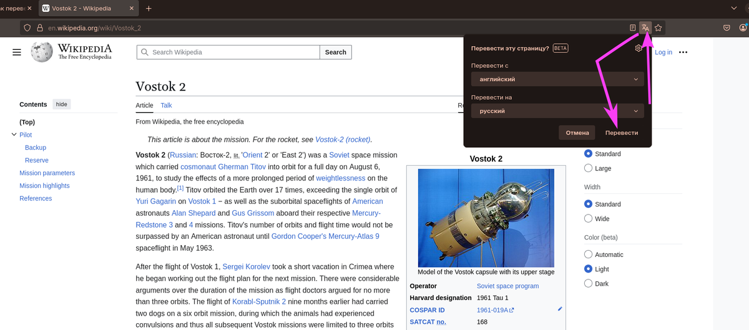The image size is (749, 330).
Task: Select Light color radio button
Action: coord(588,269)
